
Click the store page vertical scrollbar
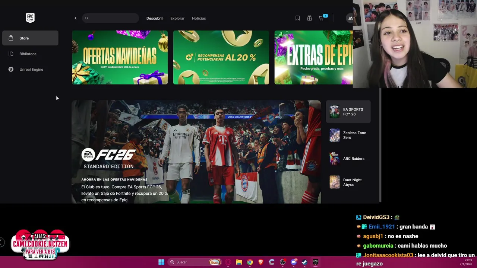380,145
